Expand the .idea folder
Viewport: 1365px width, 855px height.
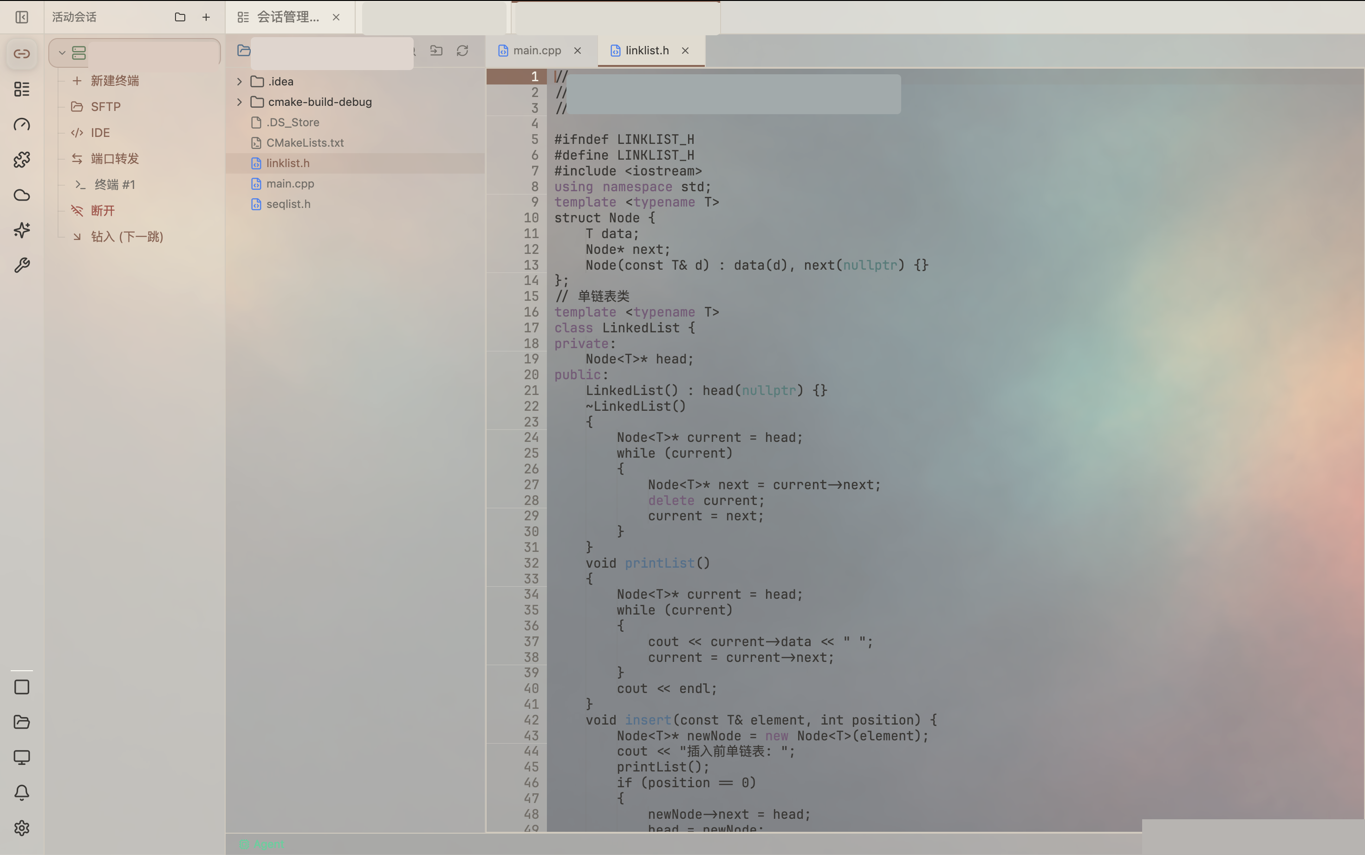click(x=240, y=81)
